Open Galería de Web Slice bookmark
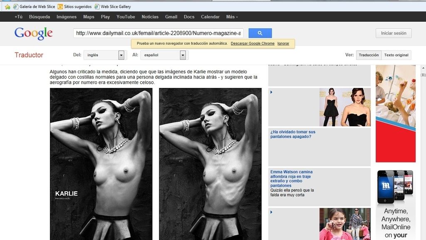 (34, 7)
